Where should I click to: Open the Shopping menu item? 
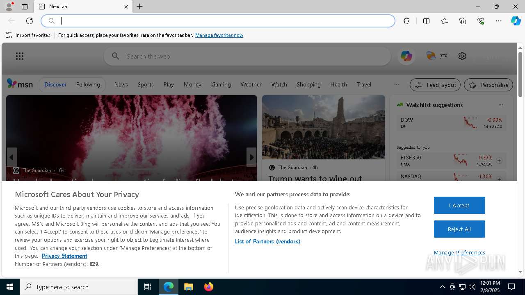(308, 84)
